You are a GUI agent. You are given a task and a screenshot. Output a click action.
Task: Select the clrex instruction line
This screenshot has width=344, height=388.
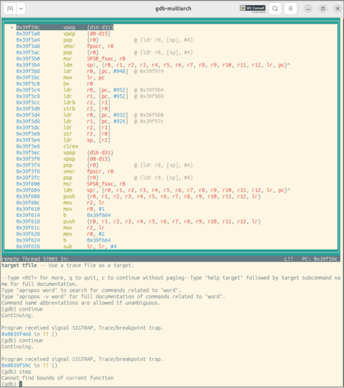click(x=71, y=147)
